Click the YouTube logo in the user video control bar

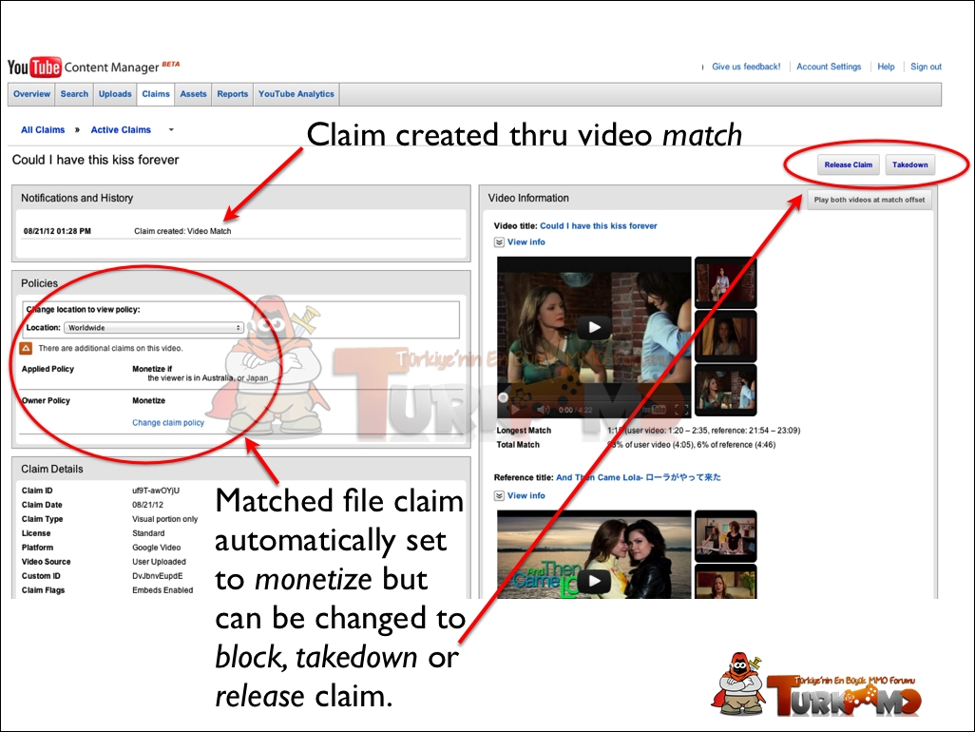[655, 410]
